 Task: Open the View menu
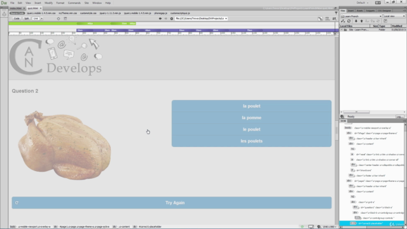(x=28, y=3)
